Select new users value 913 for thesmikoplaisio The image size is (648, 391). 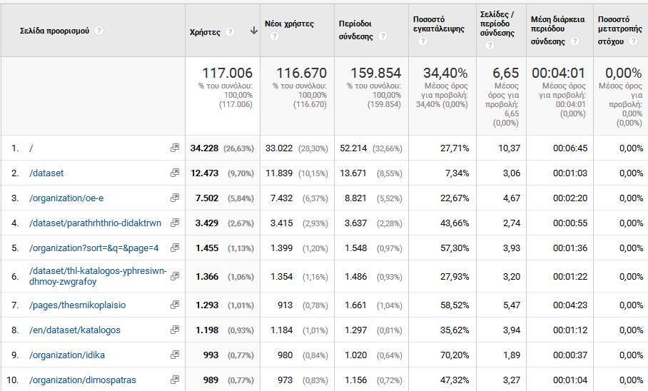click(x=285, y=305)
